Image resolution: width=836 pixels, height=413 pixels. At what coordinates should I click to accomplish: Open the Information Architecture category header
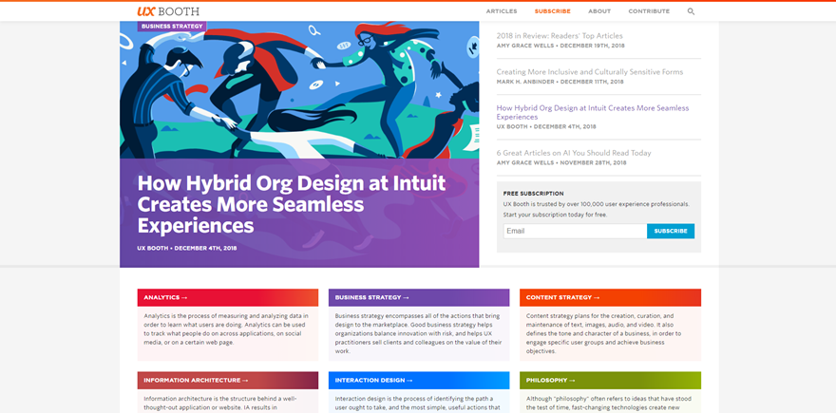pyautogui.click(x=228, y=381)
